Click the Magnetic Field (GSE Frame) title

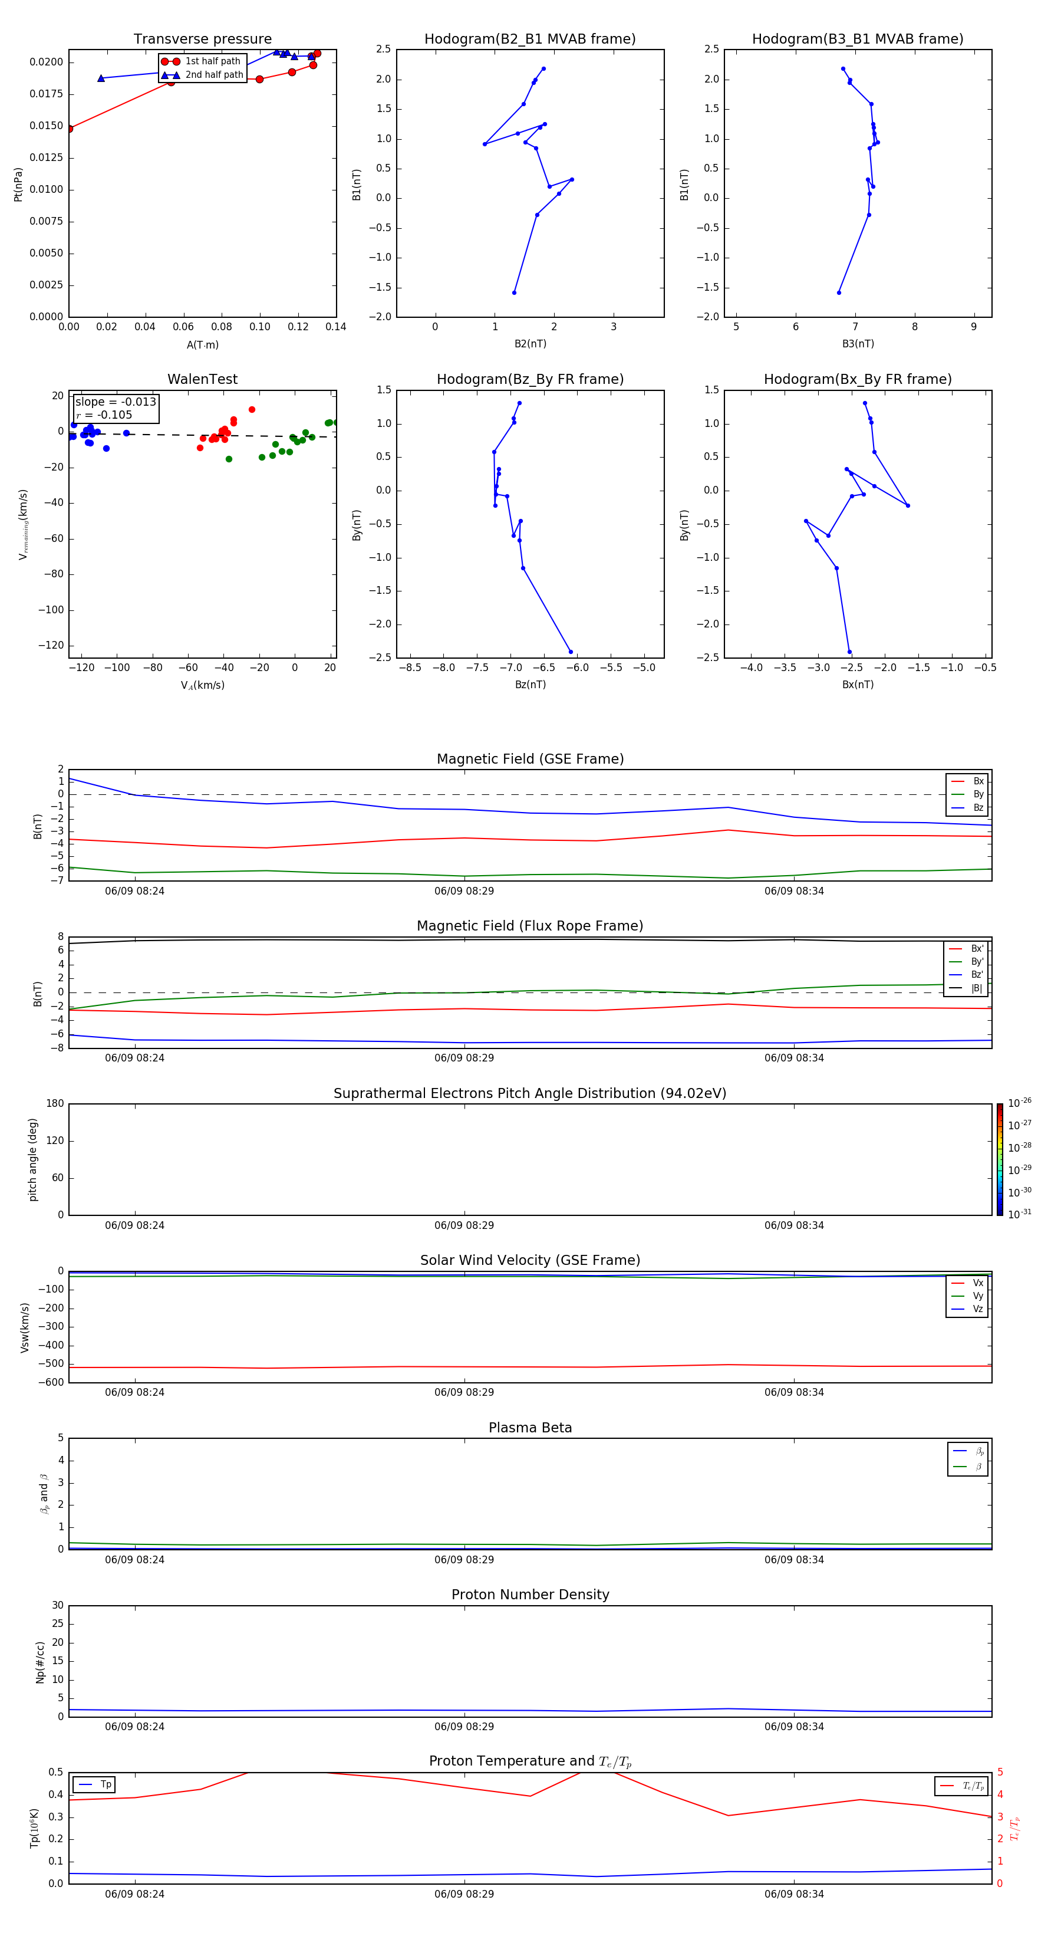[530, 759]
